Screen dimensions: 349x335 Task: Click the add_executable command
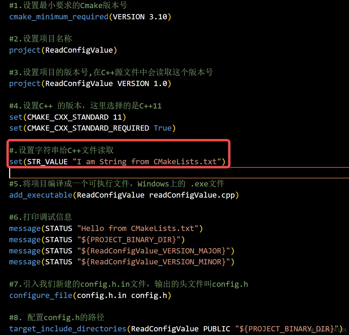click(x=41, y=195)
